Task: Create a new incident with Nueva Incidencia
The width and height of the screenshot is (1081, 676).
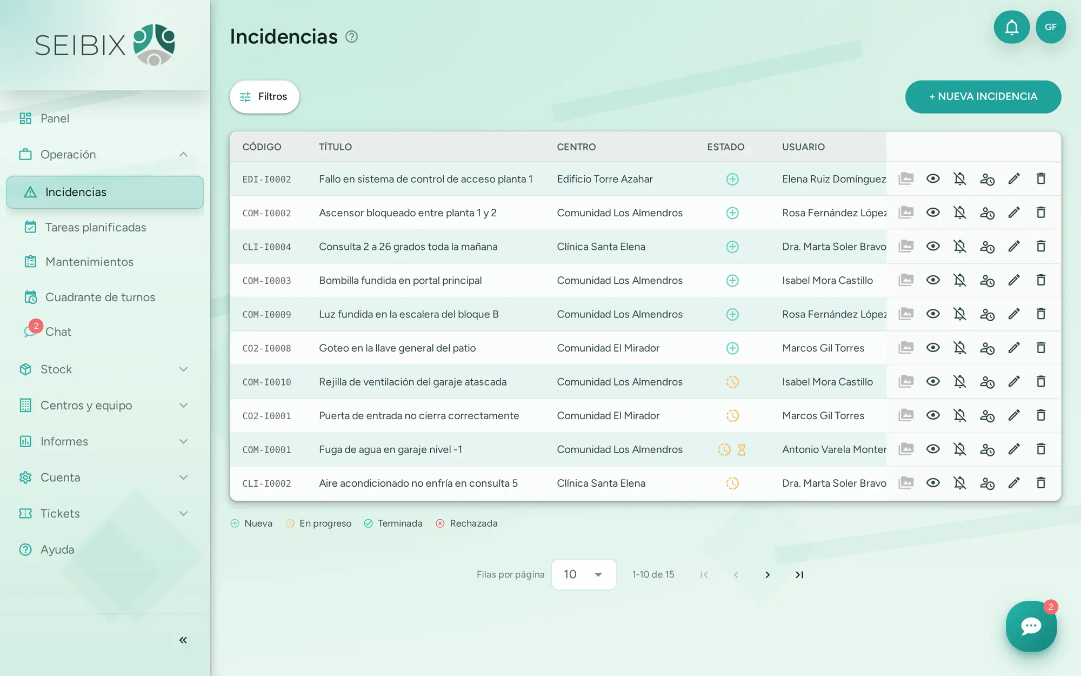Action: pyautogui.click(x=983, y=97)
